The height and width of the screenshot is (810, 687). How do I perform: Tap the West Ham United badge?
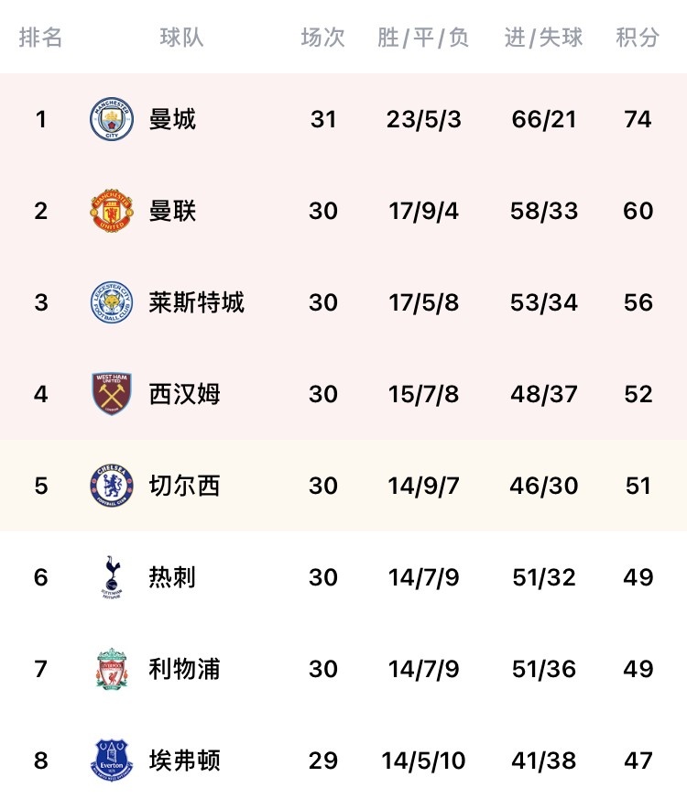[x=112, y=394]
